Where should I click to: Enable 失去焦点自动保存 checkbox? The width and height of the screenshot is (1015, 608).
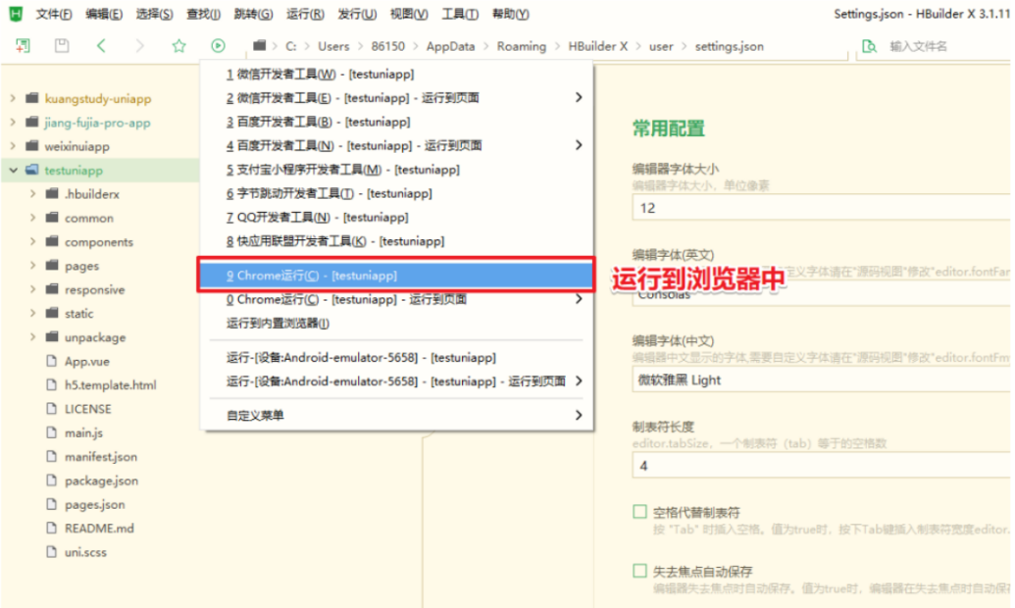(x=639, y=571)
